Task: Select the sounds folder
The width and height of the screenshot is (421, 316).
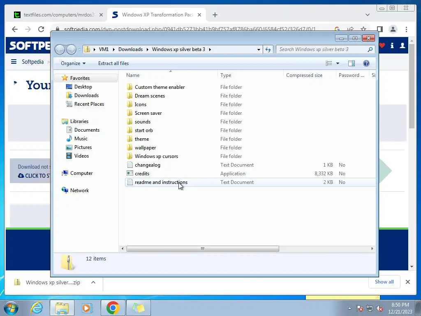Action: point(143,121)
